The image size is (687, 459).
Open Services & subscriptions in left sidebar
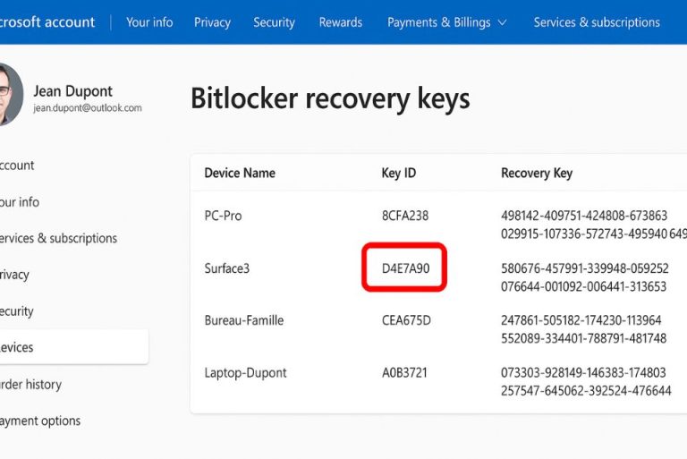point(58,238)
